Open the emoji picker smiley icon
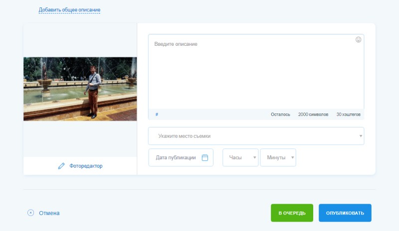This screenshot has width=399, height=231. [x=358, y=40]
